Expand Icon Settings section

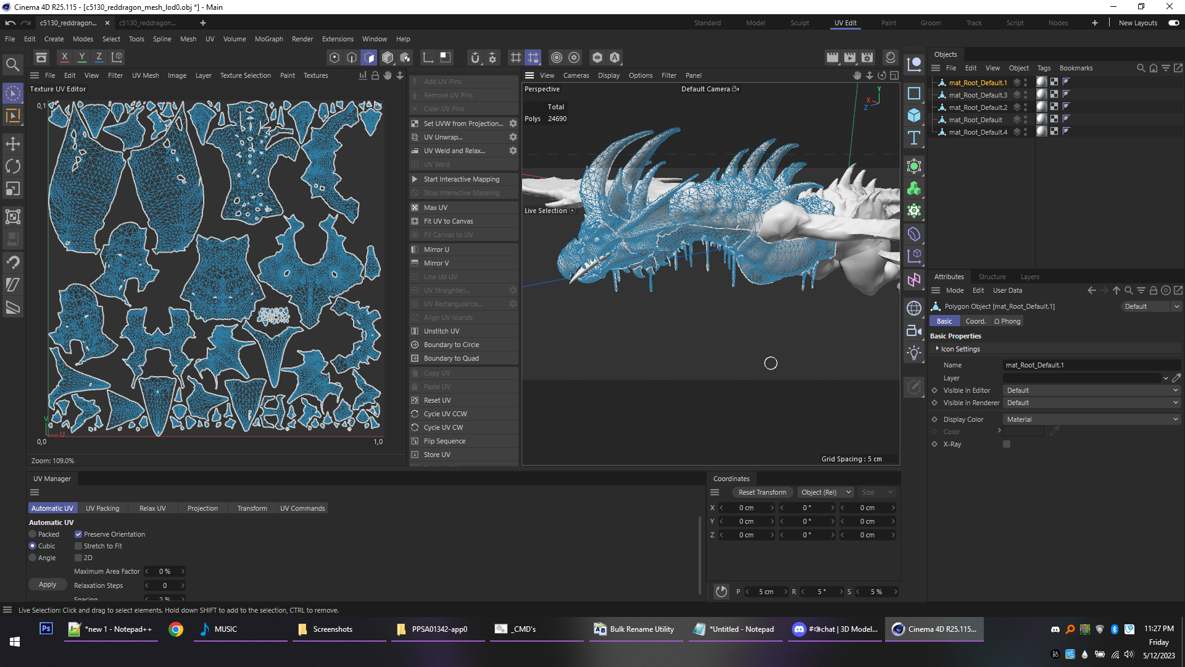point(938,349)
